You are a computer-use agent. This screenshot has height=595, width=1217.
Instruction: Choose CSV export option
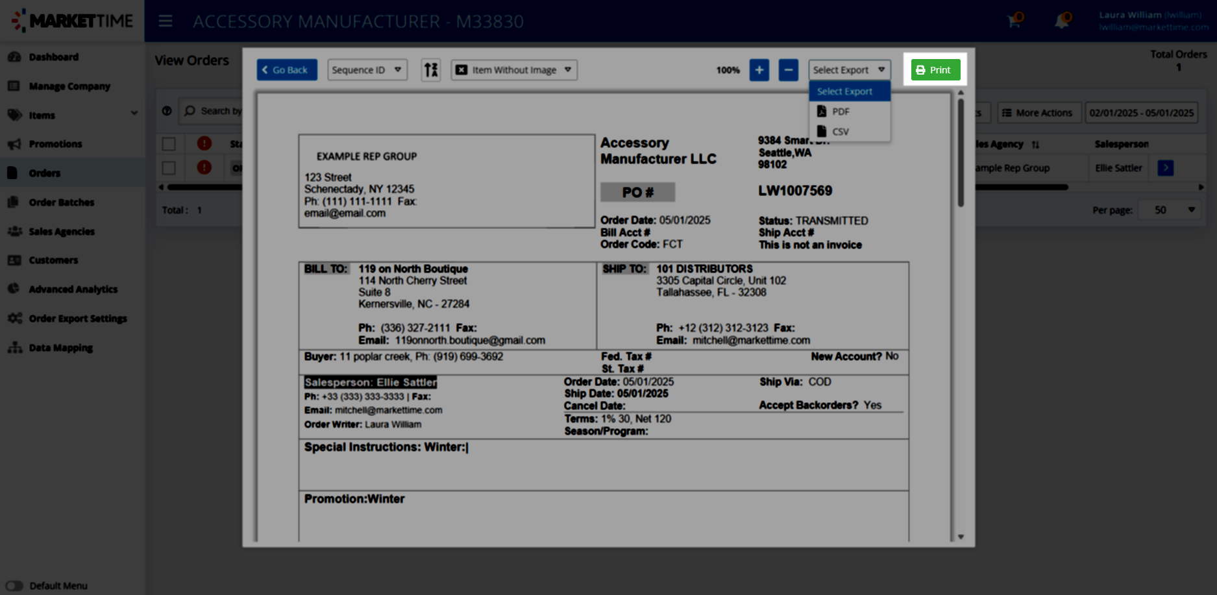point(849,131)
